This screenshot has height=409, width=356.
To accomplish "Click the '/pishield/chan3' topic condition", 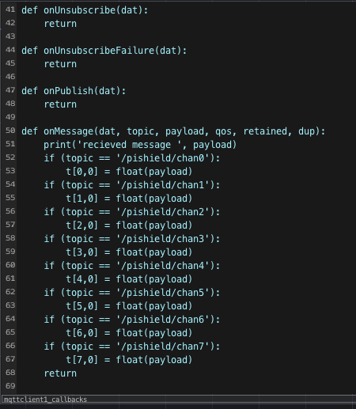I will point(132,239).
